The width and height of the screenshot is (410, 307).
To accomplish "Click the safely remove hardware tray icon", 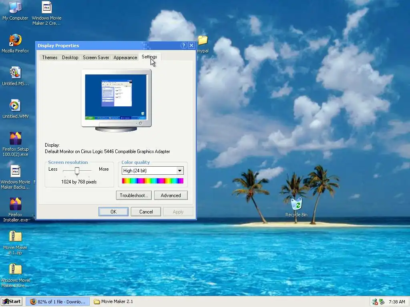I will pos(382,302).
